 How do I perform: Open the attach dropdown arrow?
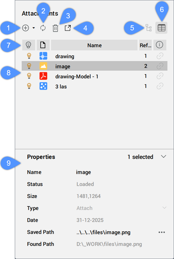[33, 28]
